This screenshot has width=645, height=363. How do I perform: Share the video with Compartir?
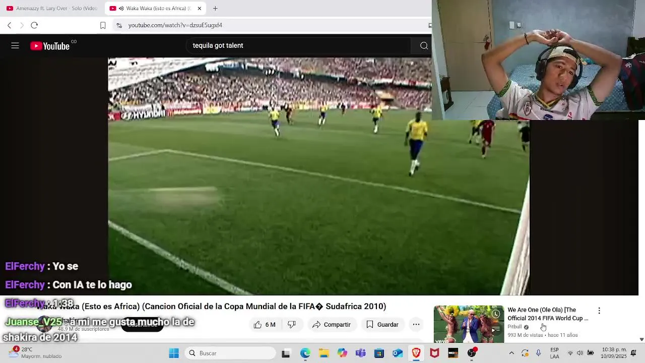click(x=332, y=325)
